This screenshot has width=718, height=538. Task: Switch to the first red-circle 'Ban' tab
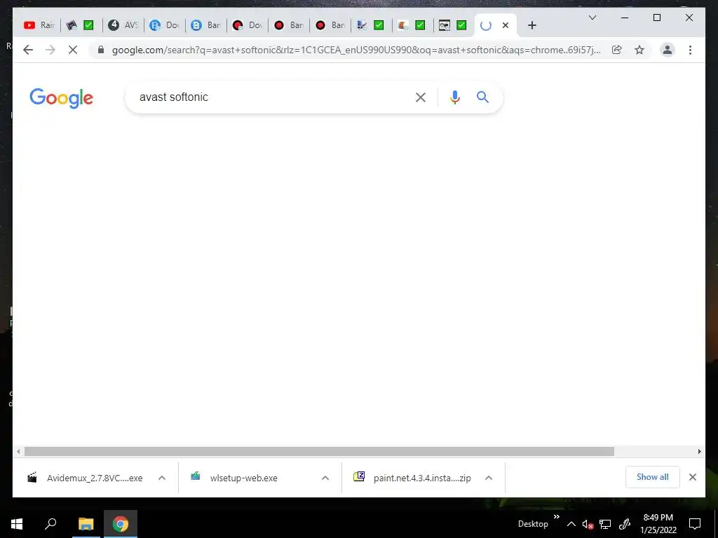289,25
